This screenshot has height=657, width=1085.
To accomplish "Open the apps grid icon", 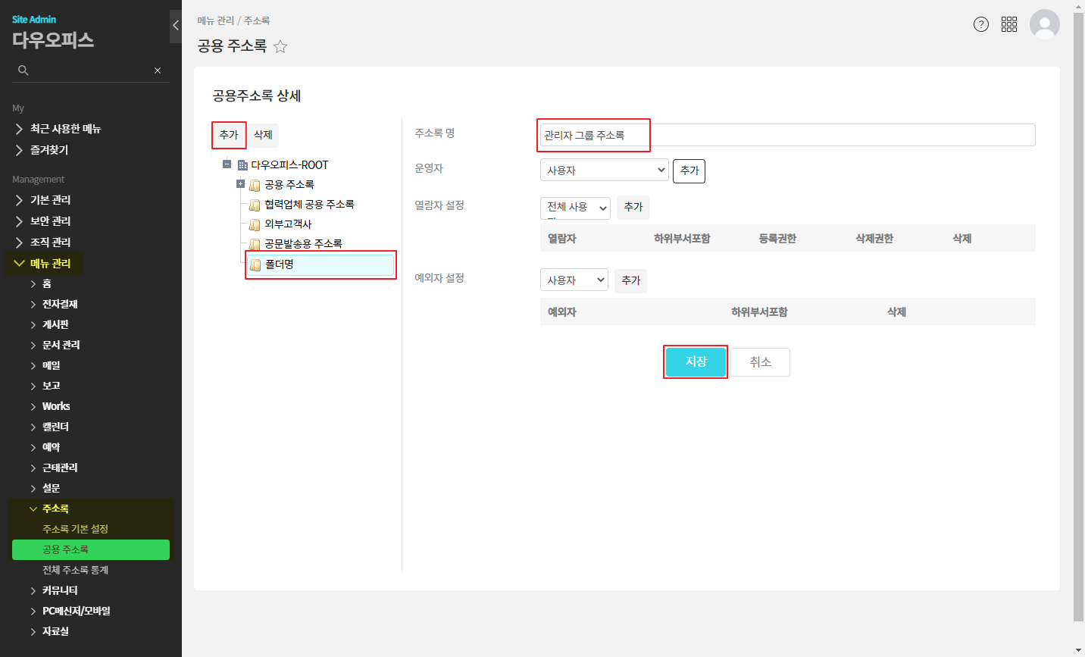I will click(1009, 24).
